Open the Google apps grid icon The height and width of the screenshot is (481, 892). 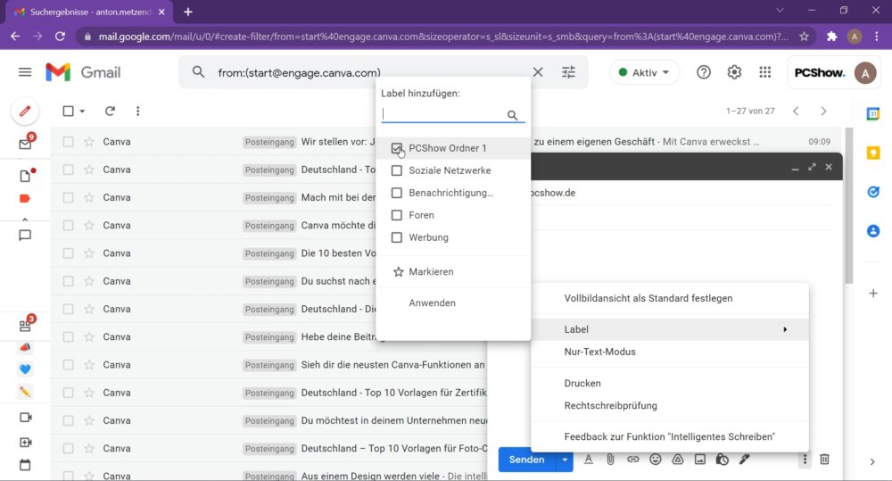tap(765, 72)
